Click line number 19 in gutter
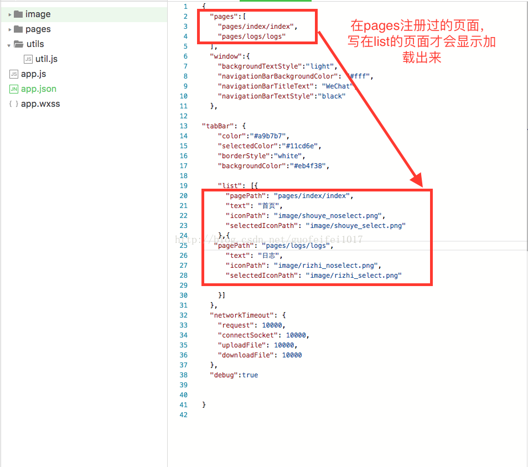The image size is (528, 467). click(184, 186)
